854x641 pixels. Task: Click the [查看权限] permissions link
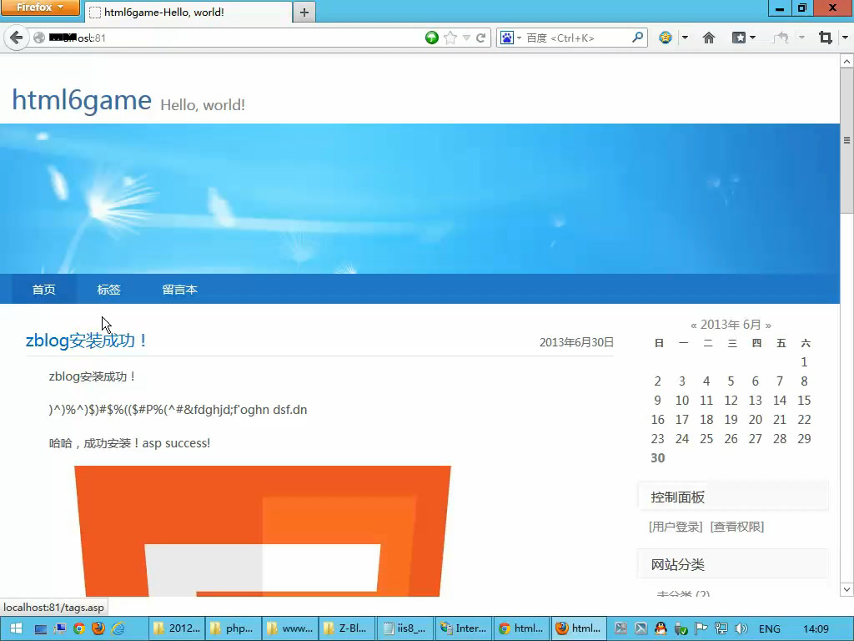737,527
